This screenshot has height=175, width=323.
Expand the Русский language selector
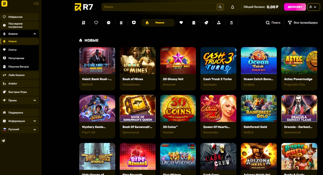click(x=35, y=130)
